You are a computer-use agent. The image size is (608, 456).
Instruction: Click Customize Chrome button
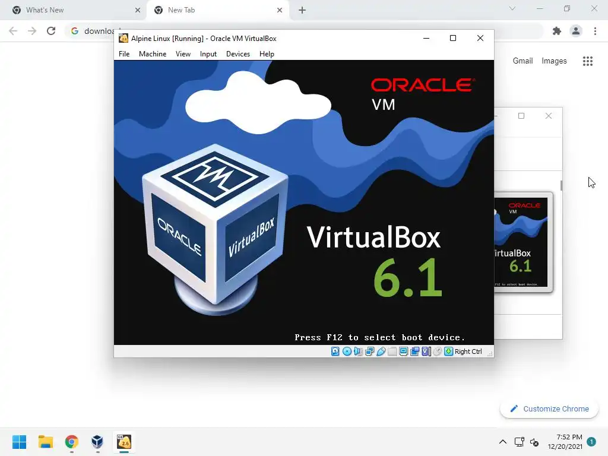click(549, 408)
